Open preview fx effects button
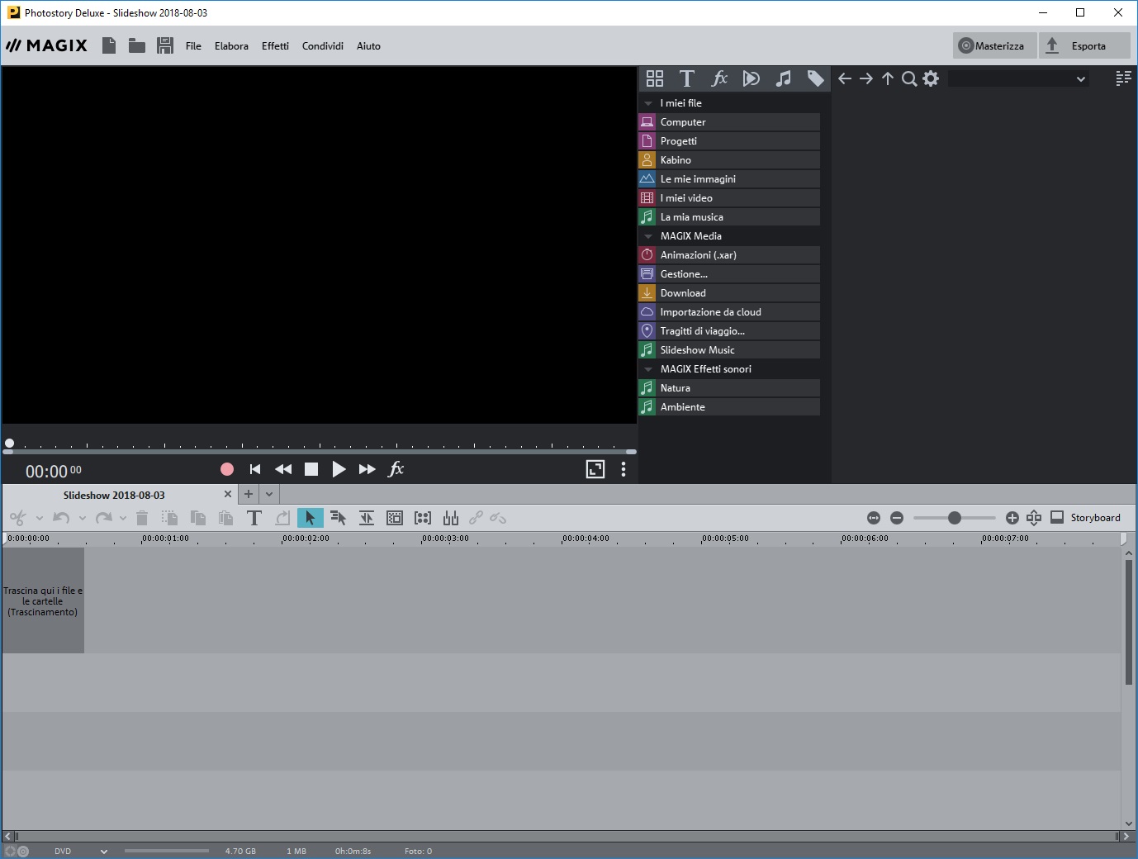The image size is (1138, 859). (396, 469)
